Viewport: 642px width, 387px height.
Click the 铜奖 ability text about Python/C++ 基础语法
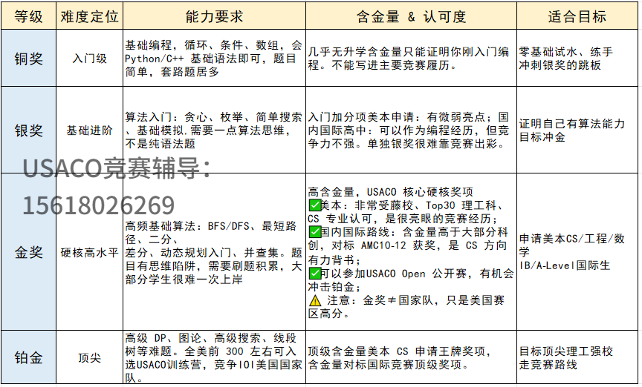point(213,58)
